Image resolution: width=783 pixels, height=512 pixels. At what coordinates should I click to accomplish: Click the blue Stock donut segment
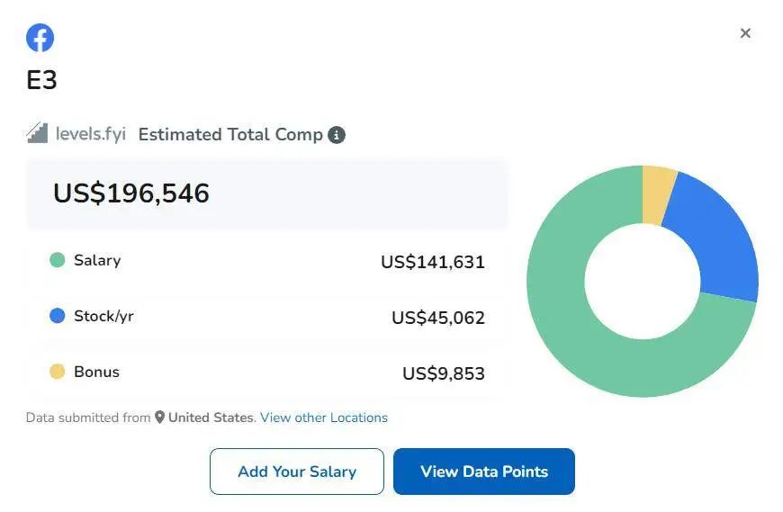pos(715,238)
